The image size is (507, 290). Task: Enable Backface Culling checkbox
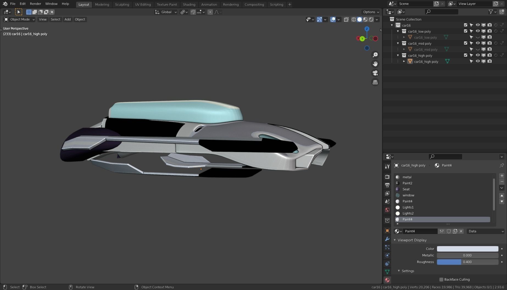(x=441, y=279)
